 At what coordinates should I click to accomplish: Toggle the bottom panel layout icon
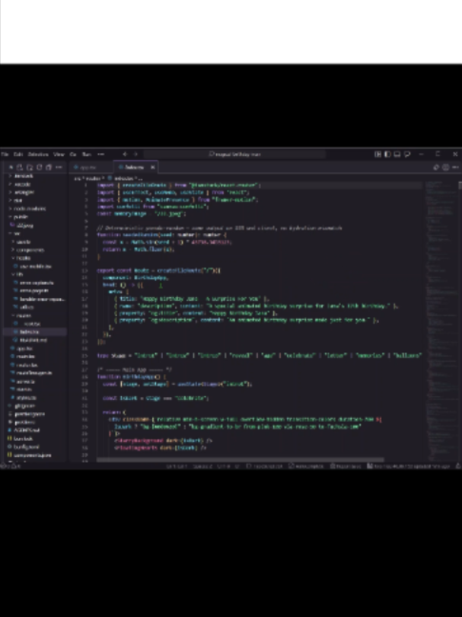pos(397,154)
